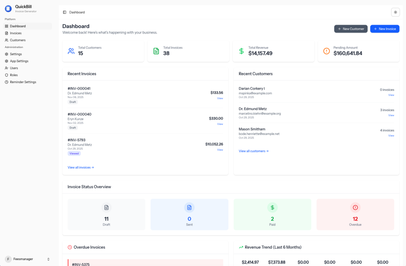The width and height of the screenshot is (406, 266).
Task: Click the Pending Amount alert icon
Action: [326, 51]
